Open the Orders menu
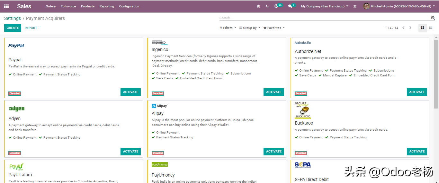The image size is (439, 183). [x=50, y=6]
